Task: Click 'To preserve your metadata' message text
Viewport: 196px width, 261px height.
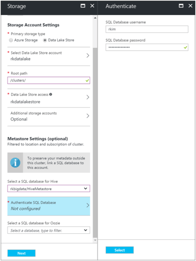Action: (56, 163)
